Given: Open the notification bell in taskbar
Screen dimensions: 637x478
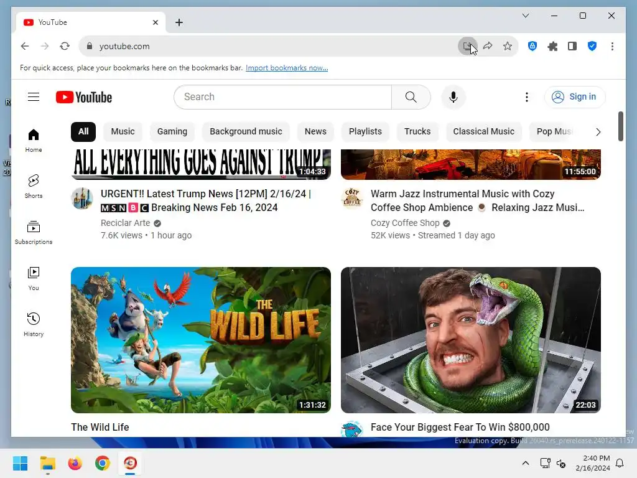Looking at the screenshot, I should click(x=620, y=463).
